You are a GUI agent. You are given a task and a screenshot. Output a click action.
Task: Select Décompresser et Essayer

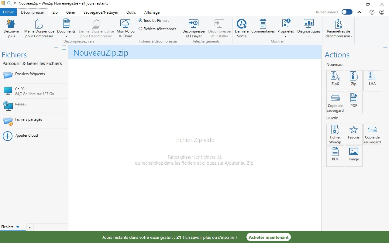(x=194, y=29)
